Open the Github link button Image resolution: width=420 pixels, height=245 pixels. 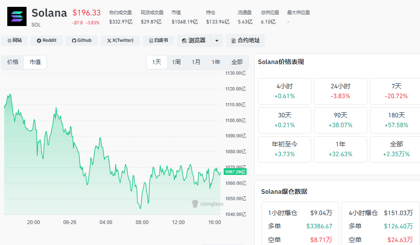point(82,41)
